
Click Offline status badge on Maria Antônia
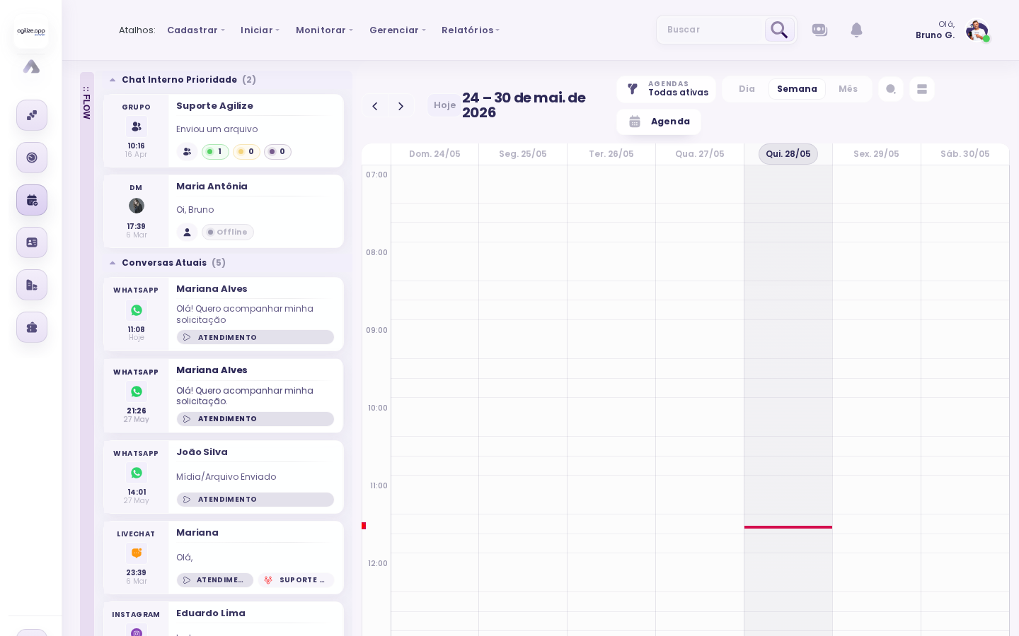227,232
